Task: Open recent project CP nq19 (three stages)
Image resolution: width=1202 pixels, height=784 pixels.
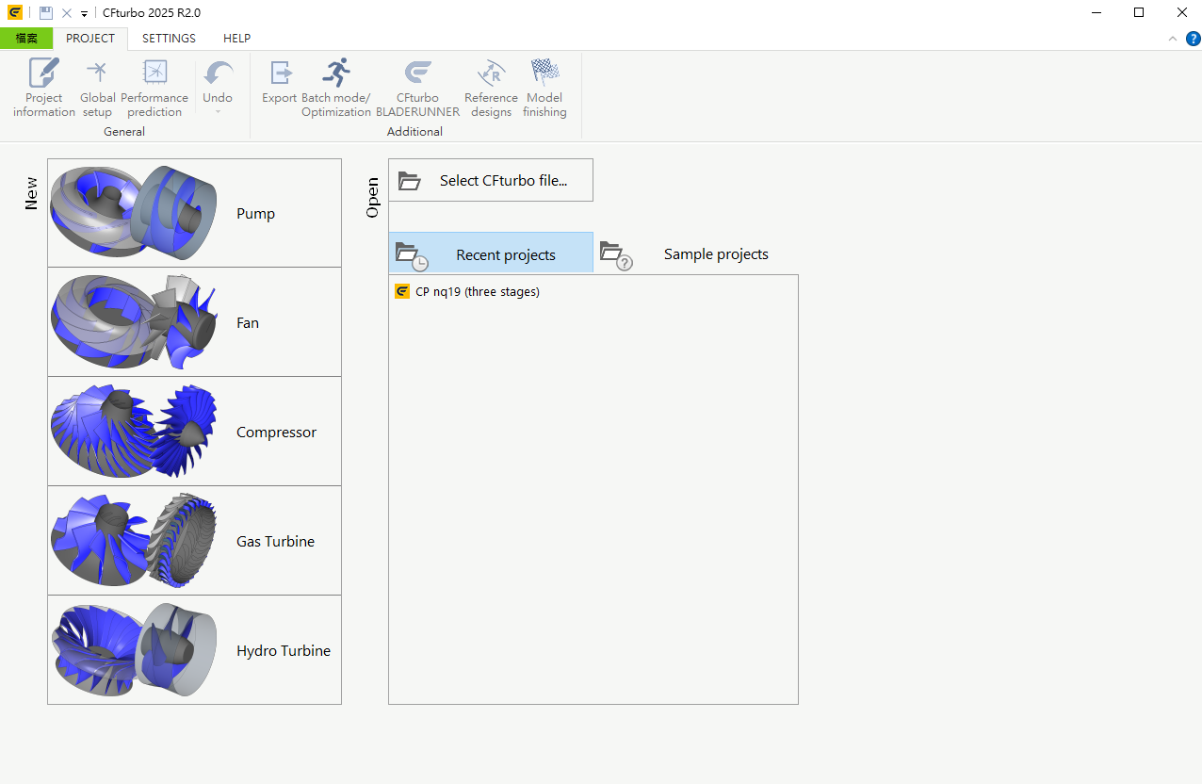Action: [x=478, y=292]
